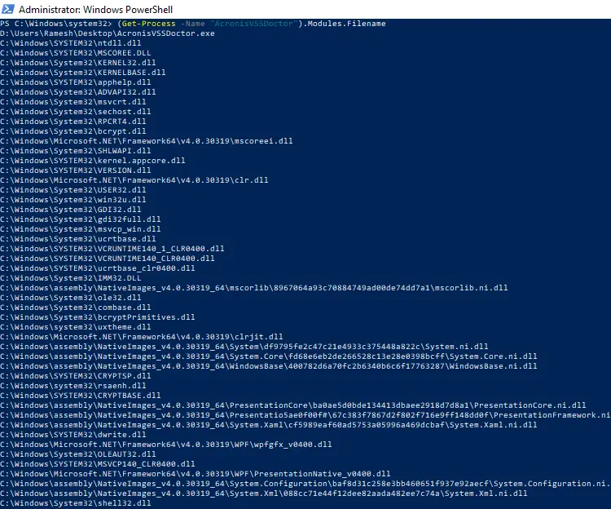Viewport: 611px width, 509px height.
Task: Click the System.ni.dll native image line
Action: coord(244,347)
